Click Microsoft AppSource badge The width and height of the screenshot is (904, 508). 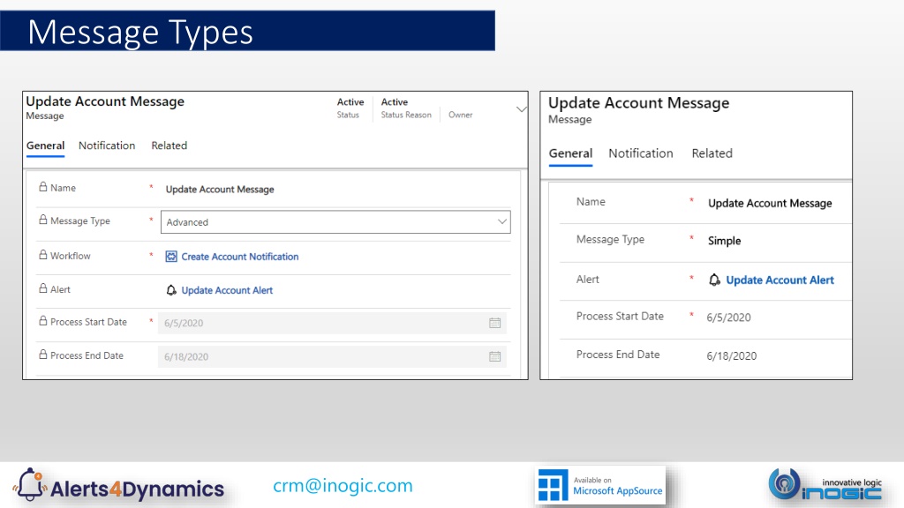pos(600,486)
